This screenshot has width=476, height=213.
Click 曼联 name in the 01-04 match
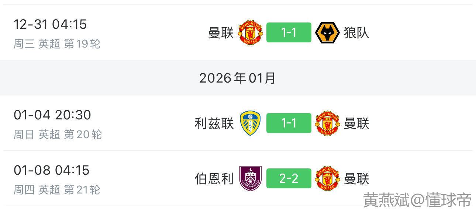click(356, 123)
